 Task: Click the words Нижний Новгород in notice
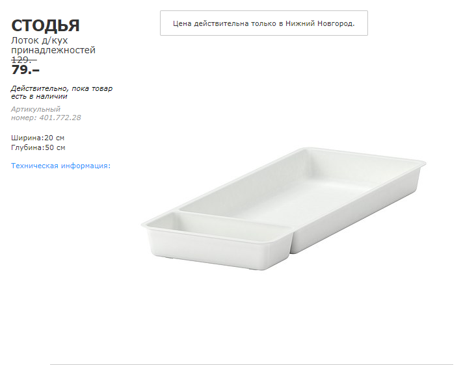click(320, 23)
